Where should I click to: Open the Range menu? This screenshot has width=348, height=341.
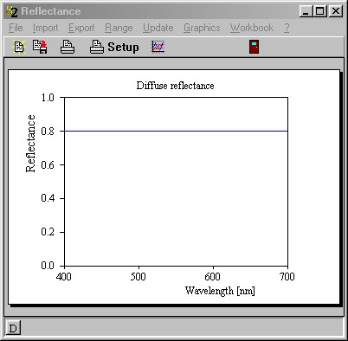(119, 28)
